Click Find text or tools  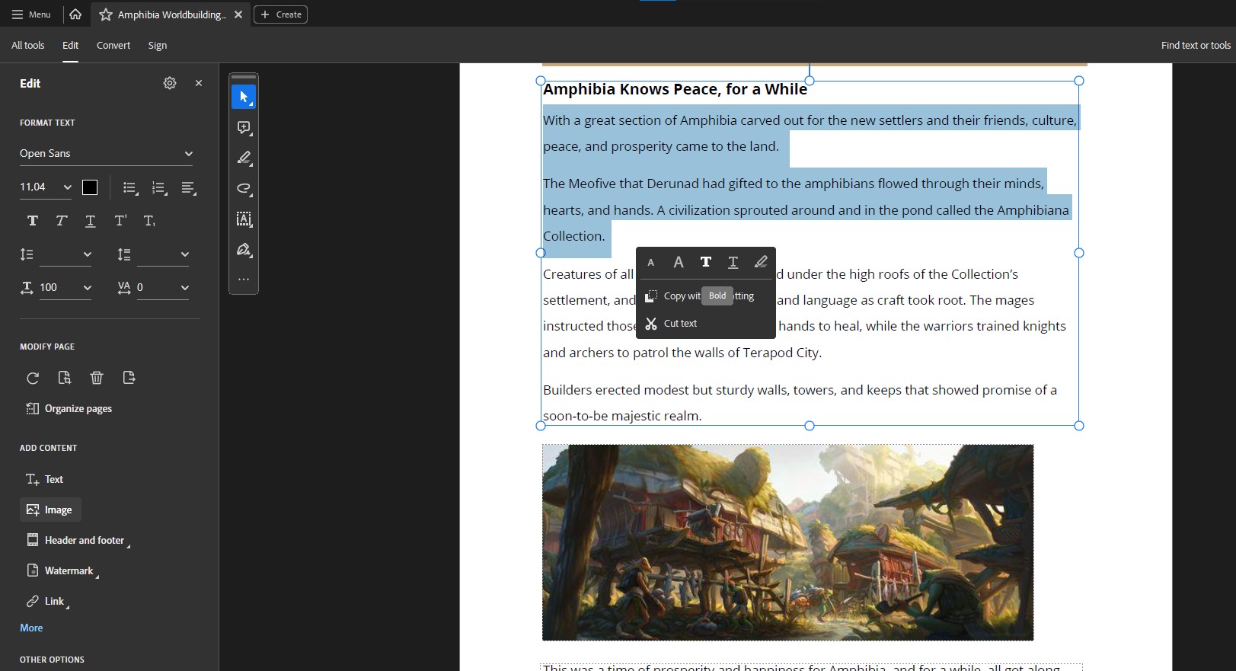(x=1196, y=46)
